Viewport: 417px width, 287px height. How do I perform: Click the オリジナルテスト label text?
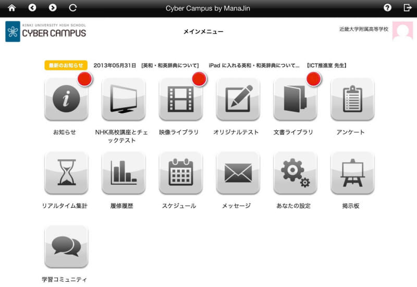point(236,132)
